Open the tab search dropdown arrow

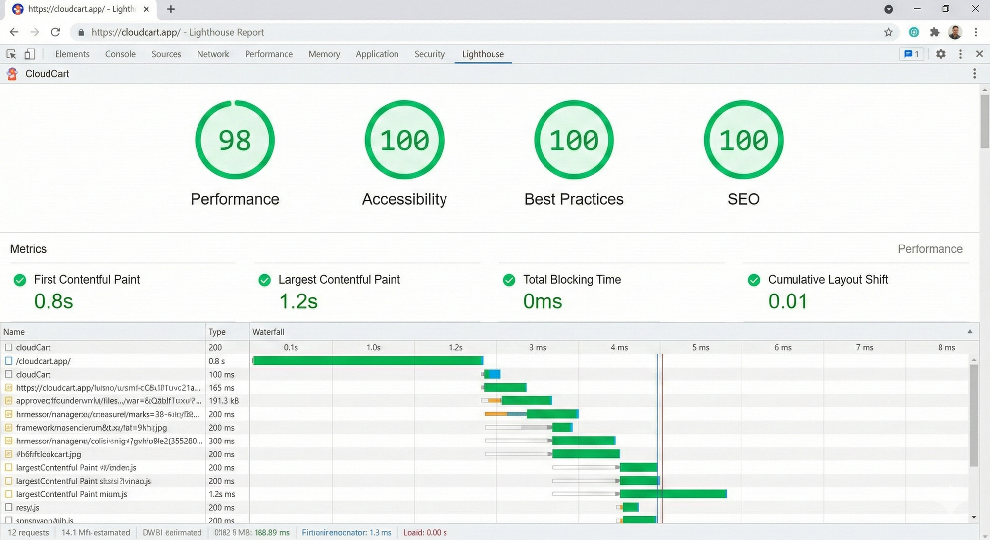889,9
